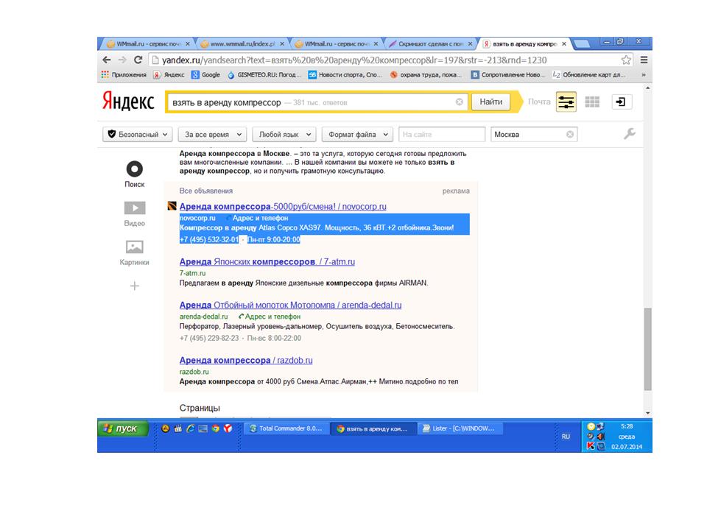The image size is (707, 530).
Task: Launch Chrome from quick launch
Action: click(x=216, y=428)
